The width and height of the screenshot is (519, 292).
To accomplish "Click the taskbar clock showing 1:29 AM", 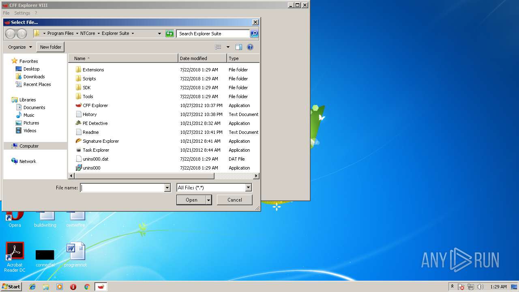I will click(498, 287).
